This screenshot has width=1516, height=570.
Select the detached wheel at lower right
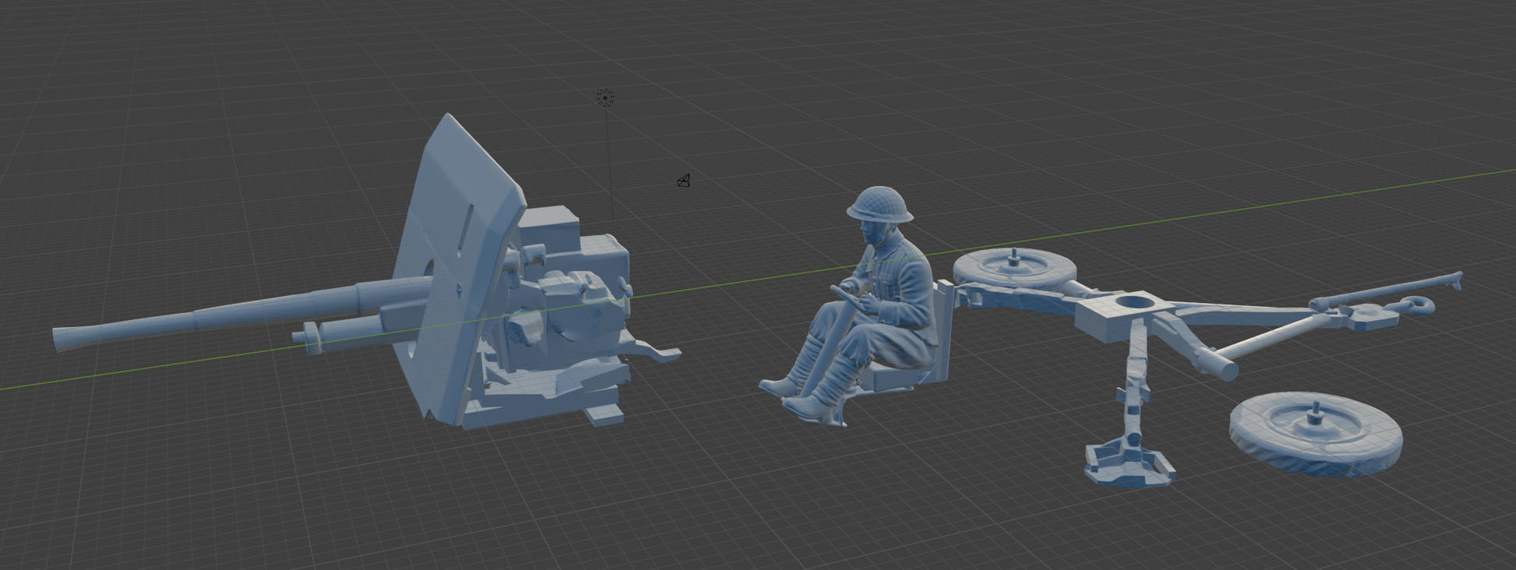point(1315,431)
